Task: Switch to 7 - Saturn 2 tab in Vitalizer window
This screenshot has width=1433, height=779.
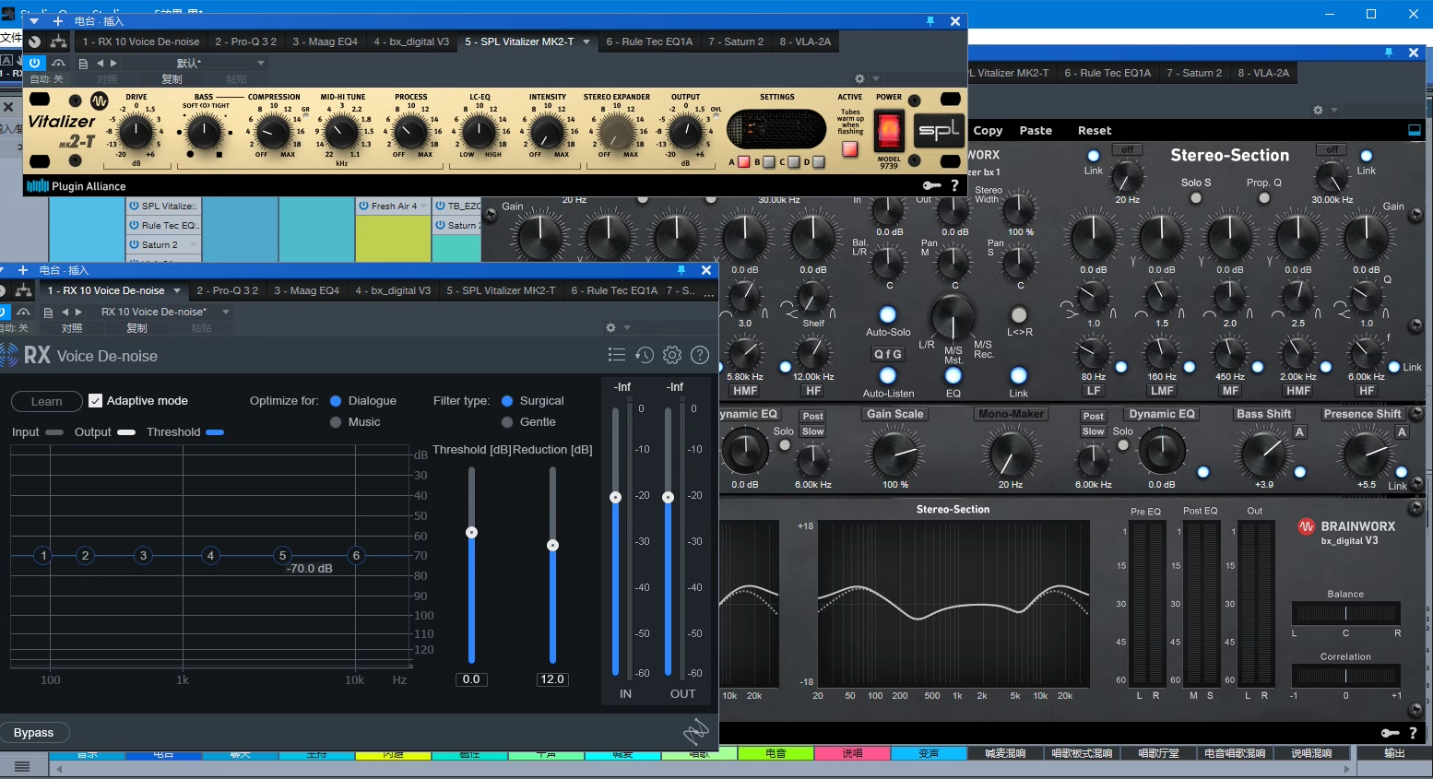Action: click(x=736, y=41)
